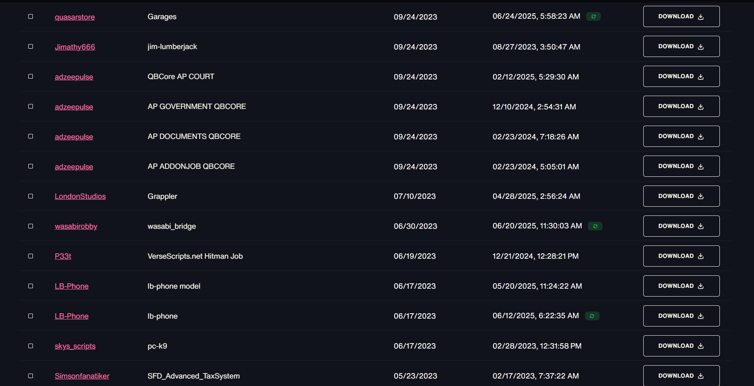The width and height of the screenshot is (754, 386).
Task: Click the green refresh icon in the wasabi_bridge row
Action: pos(595,226)
